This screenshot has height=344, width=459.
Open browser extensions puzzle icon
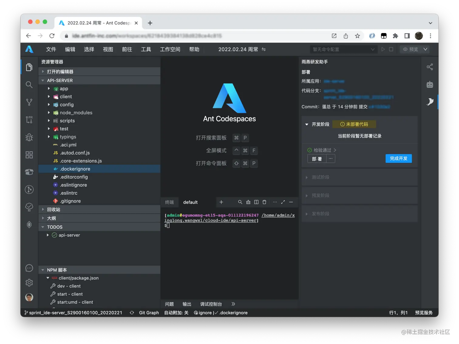(395, 36)
